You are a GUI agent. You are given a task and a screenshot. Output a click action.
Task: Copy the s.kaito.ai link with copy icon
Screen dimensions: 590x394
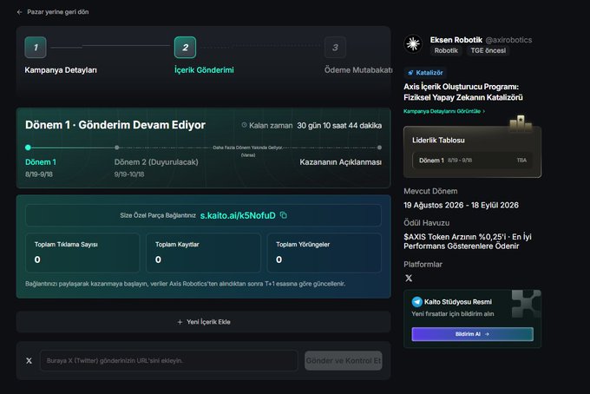pyautogui.click(x=284, y=215)
